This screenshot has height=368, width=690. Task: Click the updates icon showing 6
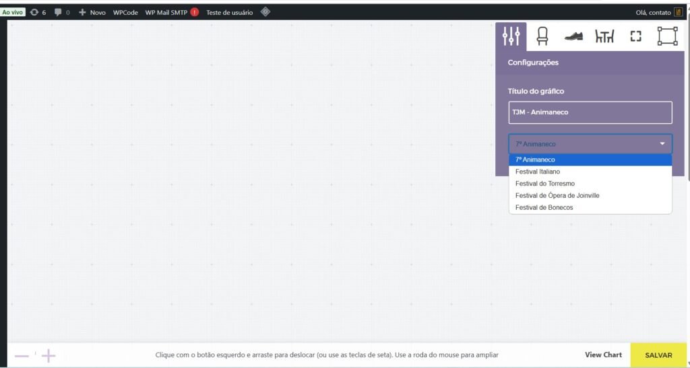pos(38,12)
